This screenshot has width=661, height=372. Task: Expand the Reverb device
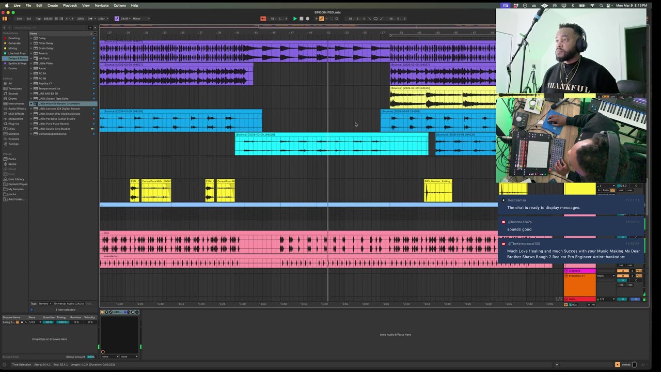click(32, 53)
